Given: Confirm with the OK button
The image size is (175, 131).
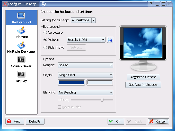Looking at the screenshot, I should tap(116, 121).
